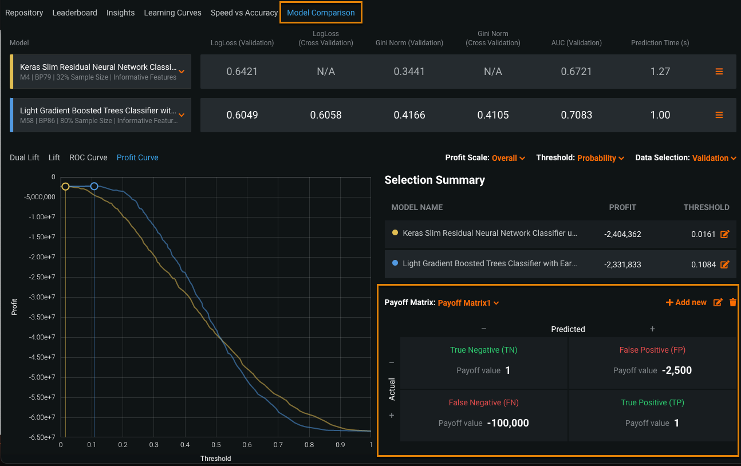Open the Profit Scale Overall dropdown
The image size is (741, 466).
pyautogui.click(x=508, y=158)
